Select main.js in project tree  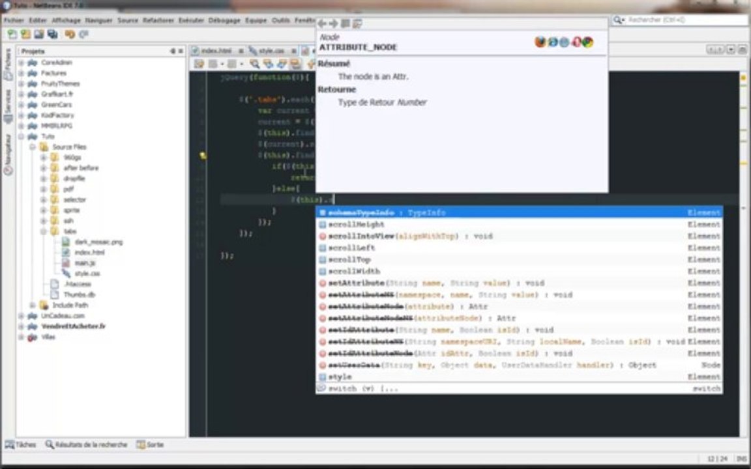pos(85,263)
